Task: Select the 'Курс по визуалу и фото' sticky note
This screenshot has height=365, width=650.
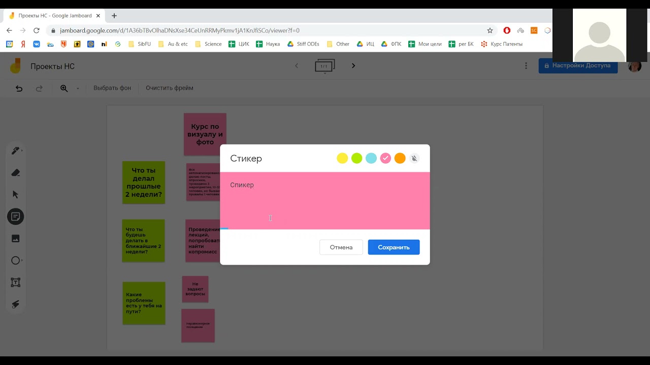Action: [x=205, y=134]
